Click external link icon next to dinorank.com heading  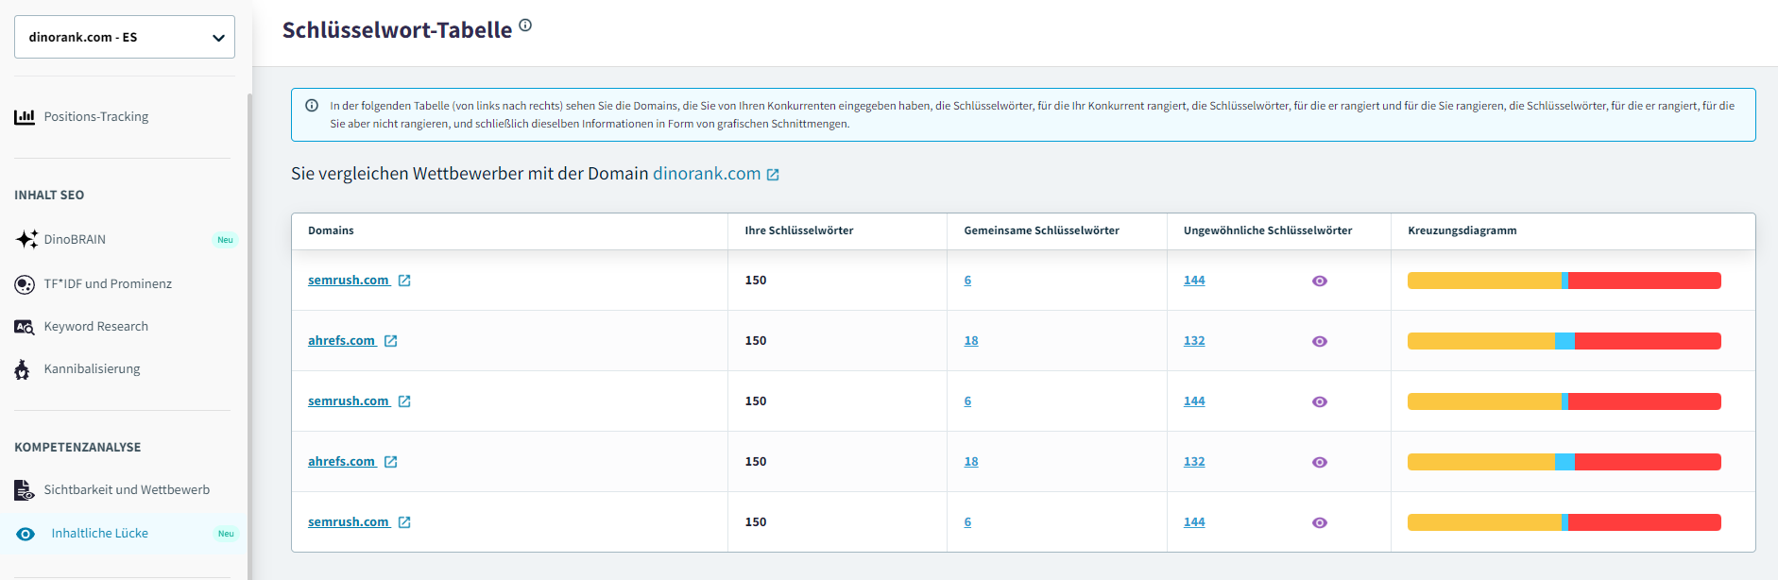(x=773, y=175)
